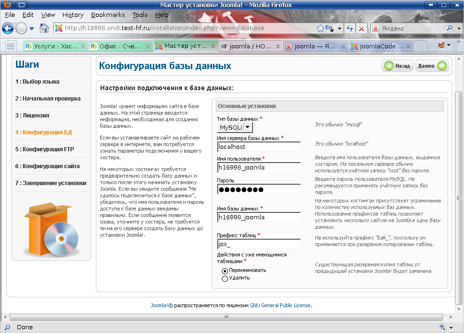Click the scroll-down arrow of the vertical scrollbar
Image resolution: width=464 pixels, height=333 pixels.
coord(459,310)
